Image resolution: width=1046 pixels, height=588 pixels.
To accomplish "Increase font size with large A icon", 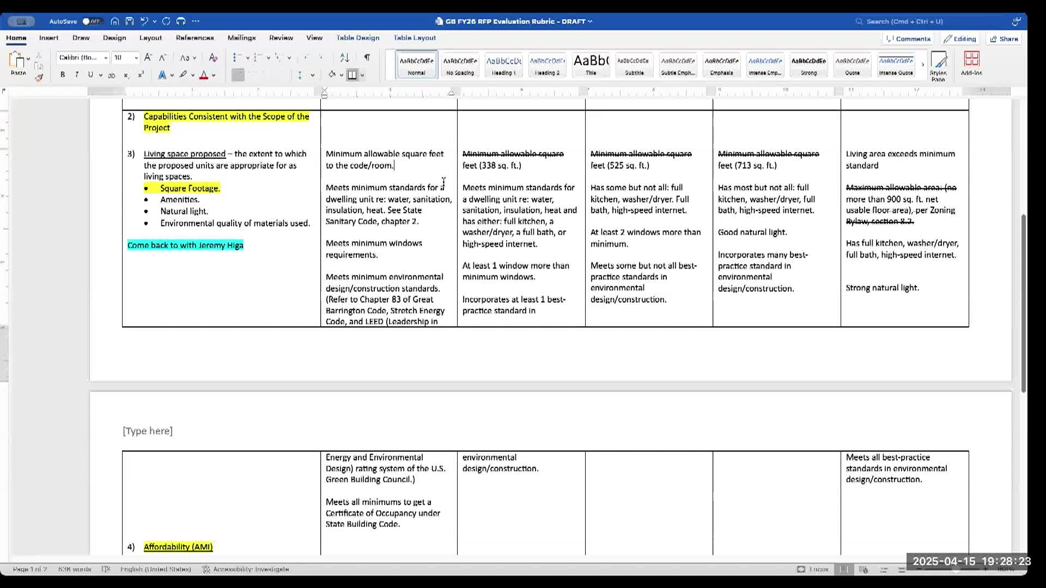I will [148, 57].
